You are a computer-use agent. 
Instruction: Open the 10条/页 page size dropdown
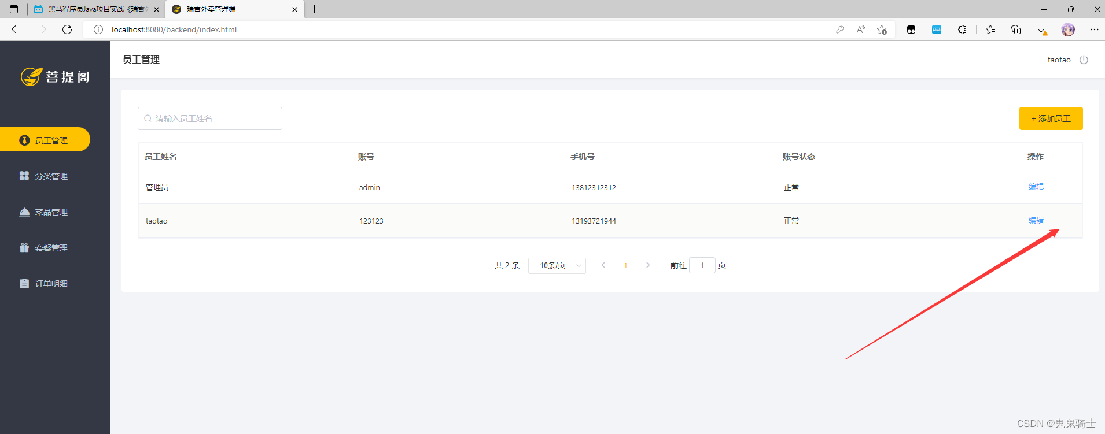557,265
